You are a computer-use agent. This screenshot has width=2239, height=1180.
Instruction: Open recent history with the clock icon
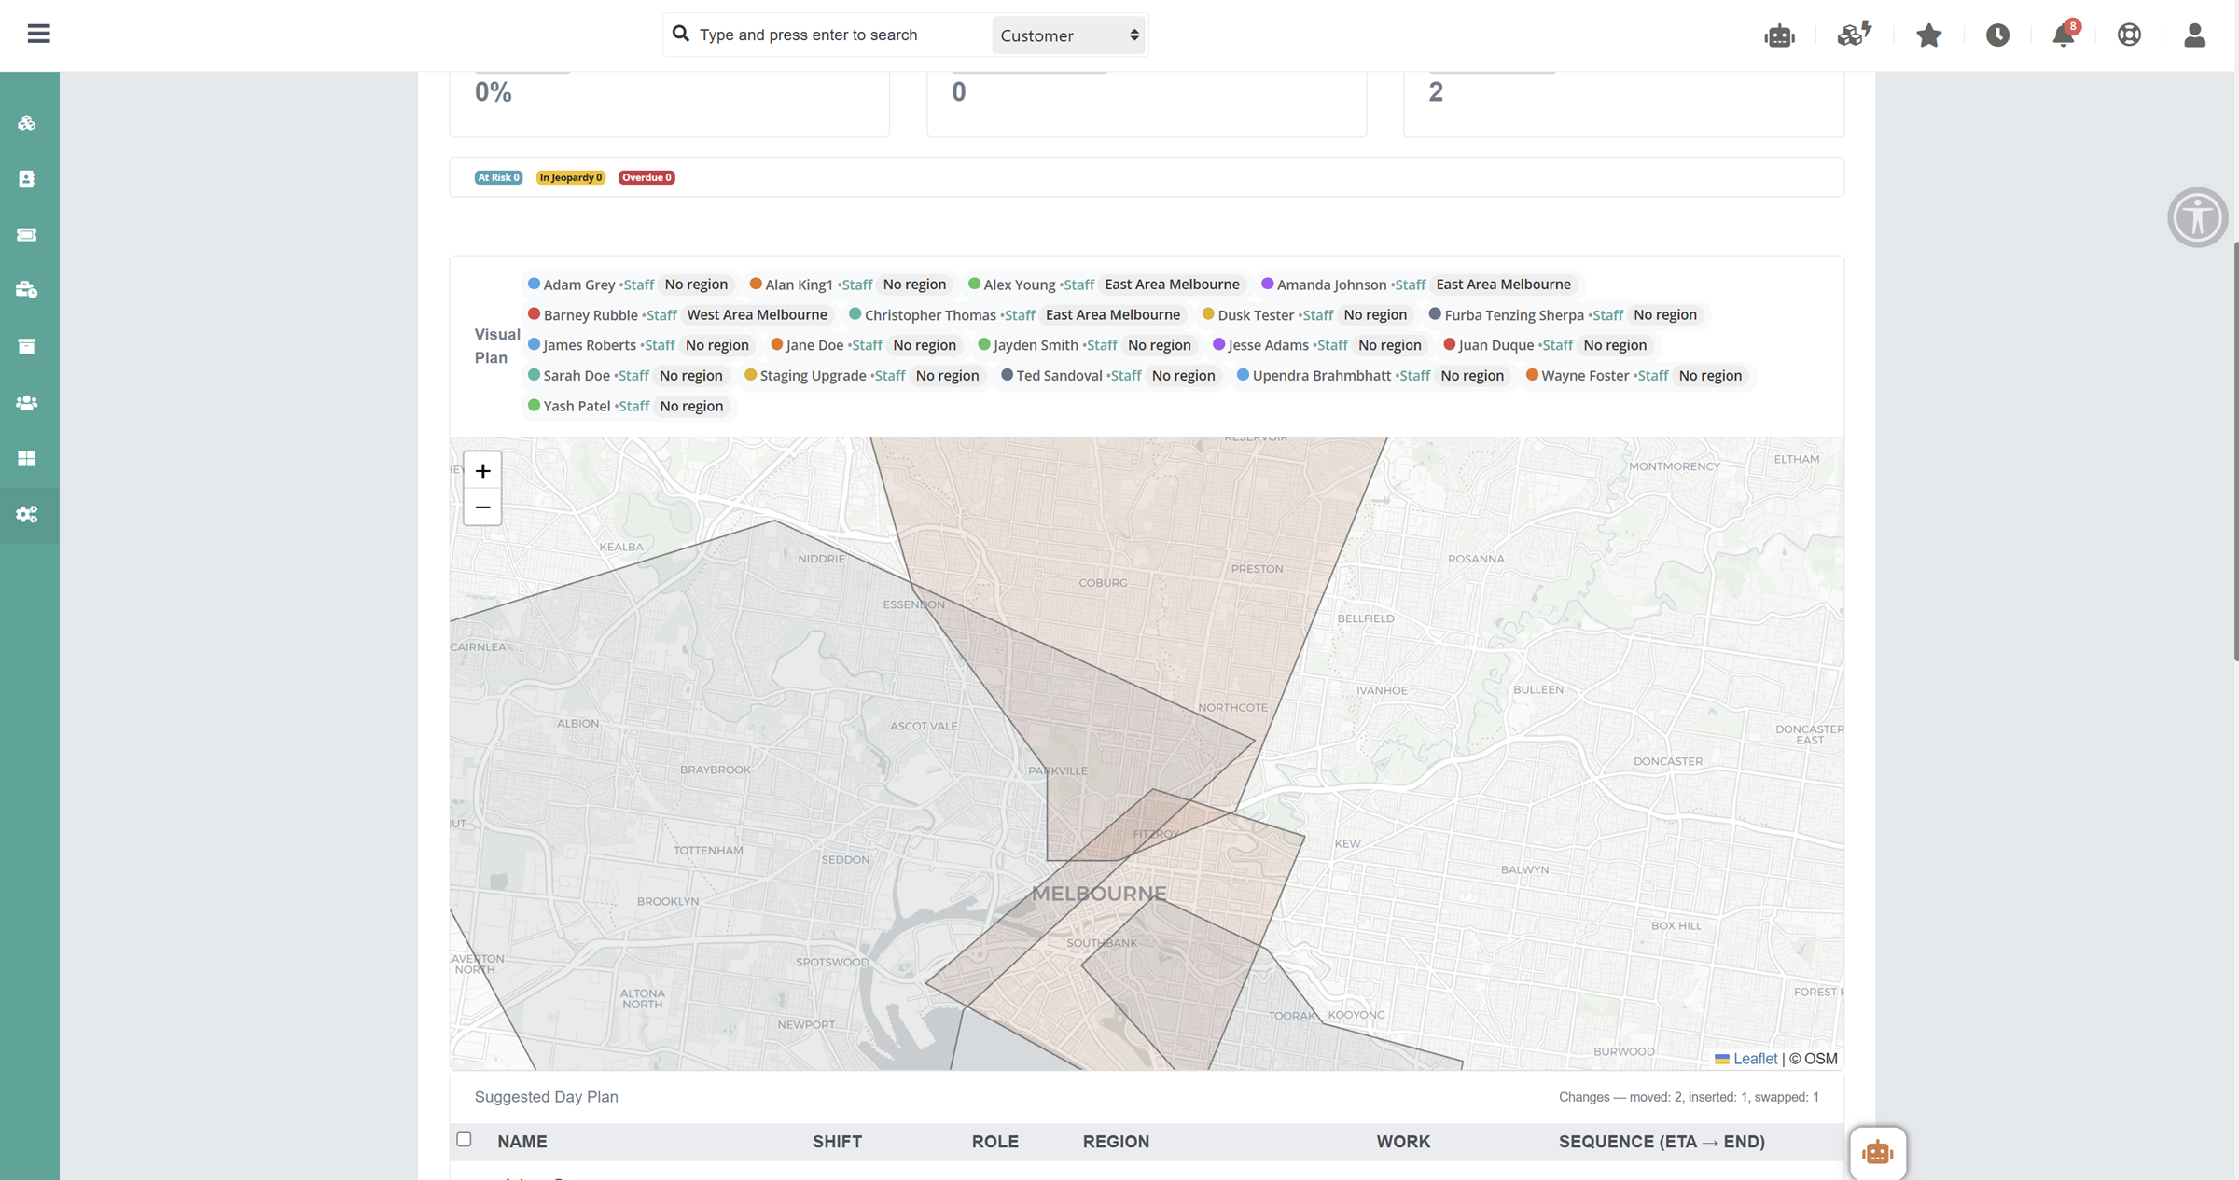[x=1996, y=35]
